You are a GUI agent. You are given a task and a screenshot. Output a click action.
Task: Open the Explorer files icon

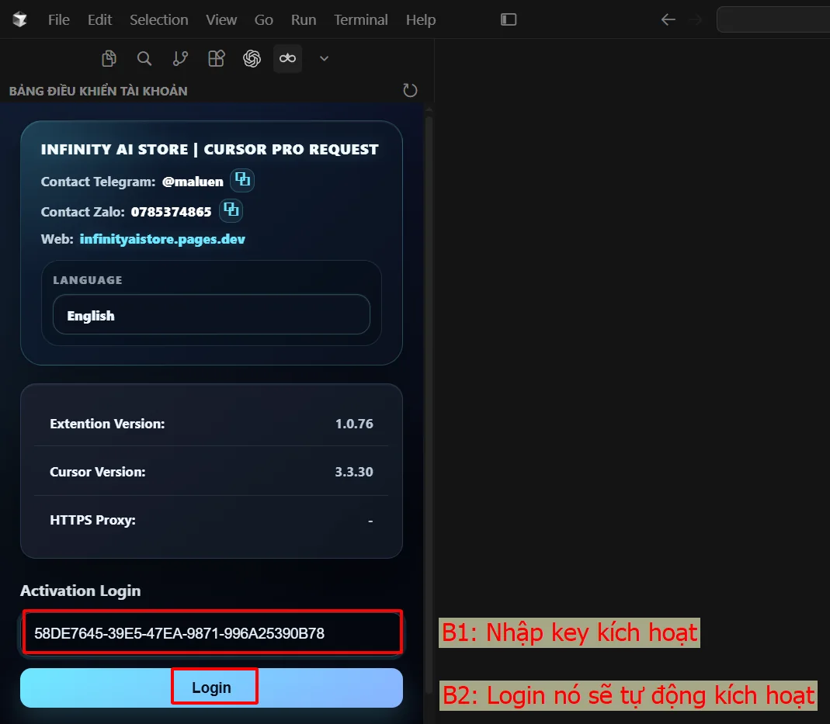(x=109, y=58)
